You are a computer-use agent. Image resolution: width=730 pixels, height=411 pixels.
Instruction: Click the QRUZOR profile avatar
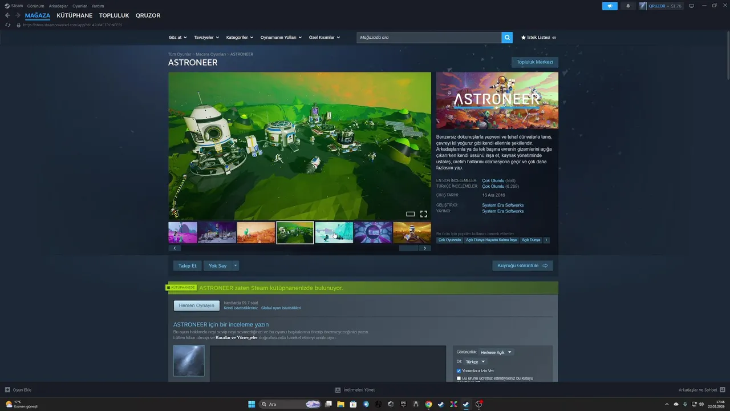[x=643, y=6]
